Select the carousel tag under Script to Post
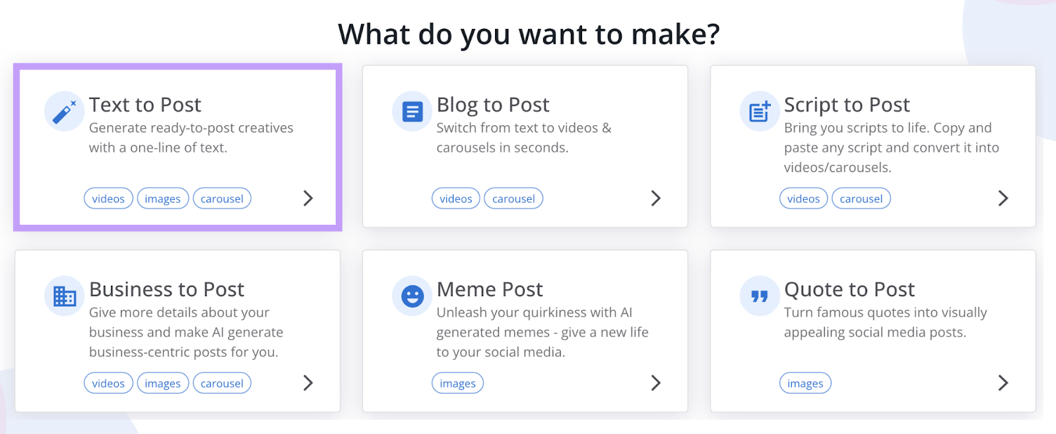The height and width of the screenshot is (434, 1056). tap(861, 198)
